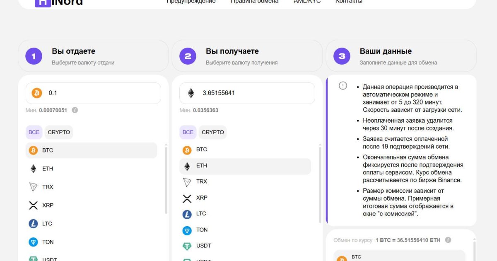This screenshot has width=497, height=261.
Task: Click the Мин. 0.0356363 text
Action: click(x=199, y=111)
